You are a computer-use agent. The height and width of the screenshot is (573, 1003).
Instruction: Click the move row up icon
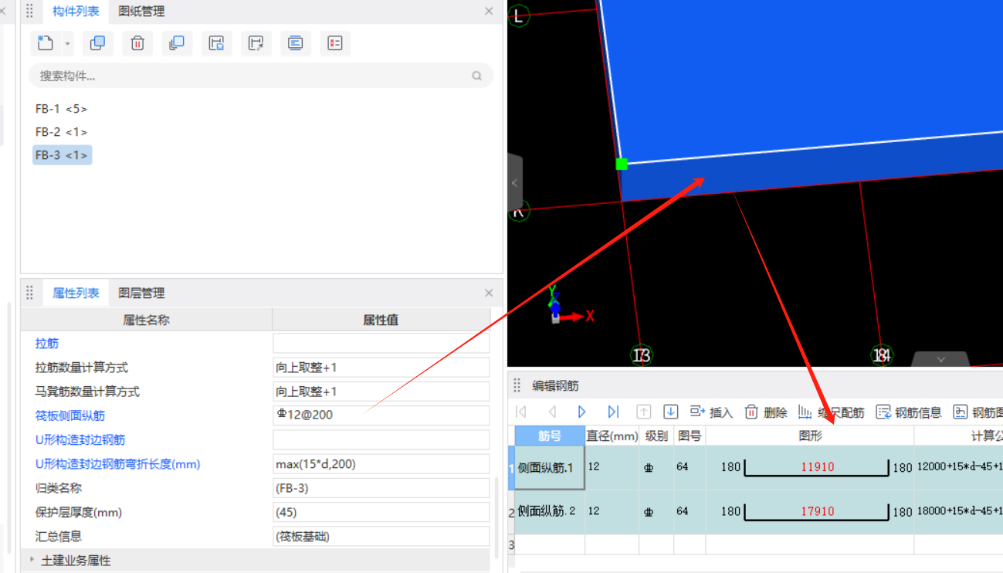click(x=643, y=412)
